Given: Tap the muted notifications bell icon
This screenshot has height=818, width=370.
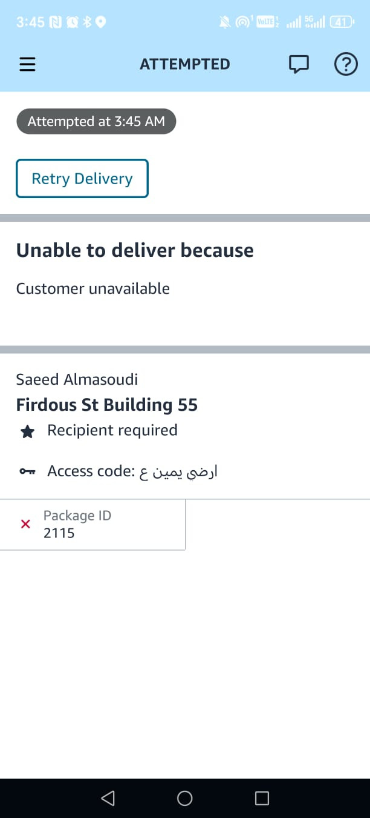Looking at the screenshot, I should point(225,22).
